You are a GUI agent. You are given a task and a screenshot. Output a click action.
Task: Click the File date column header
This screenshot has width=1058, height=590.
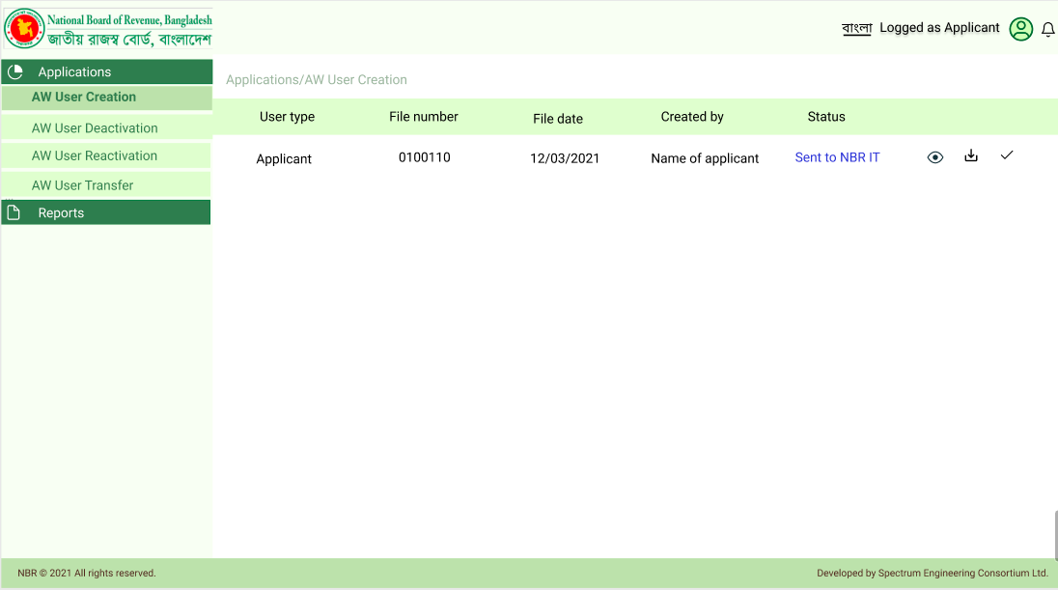558,119
